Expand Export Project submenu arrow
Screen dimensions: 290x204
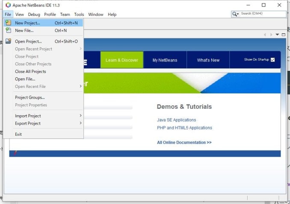pos(80,123)
